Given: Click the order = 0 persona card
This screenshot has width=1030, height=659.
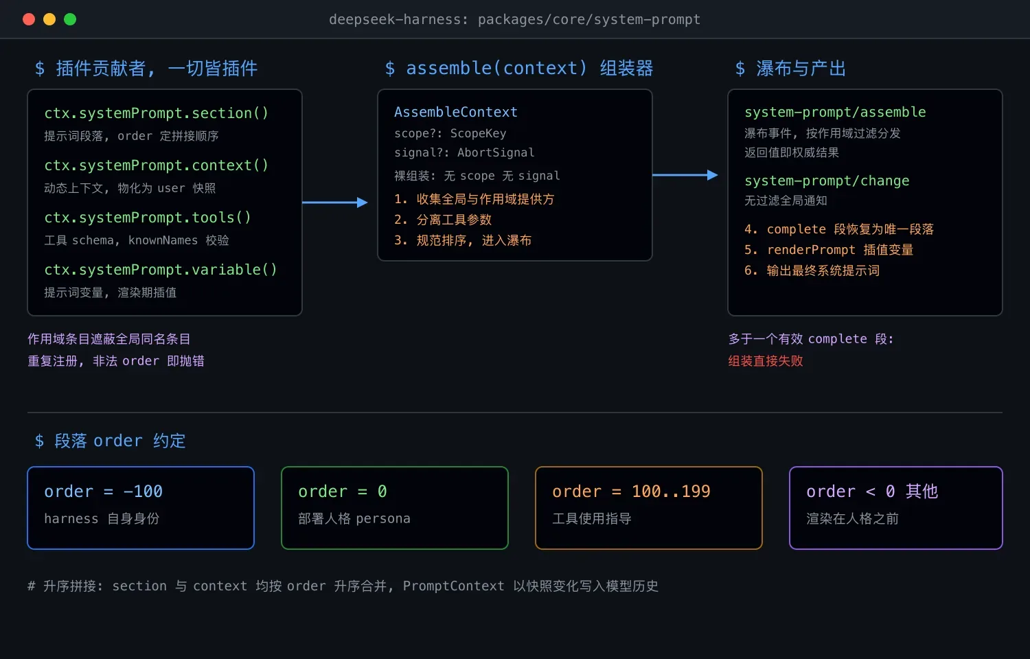Looking at the screenshot, I should (395, 508).
